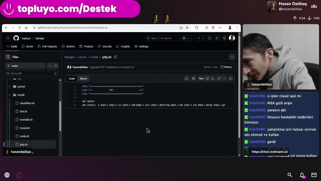Open the symbols panel icon
This screenshot has width=321, height=181.
[x=231, y=79]
